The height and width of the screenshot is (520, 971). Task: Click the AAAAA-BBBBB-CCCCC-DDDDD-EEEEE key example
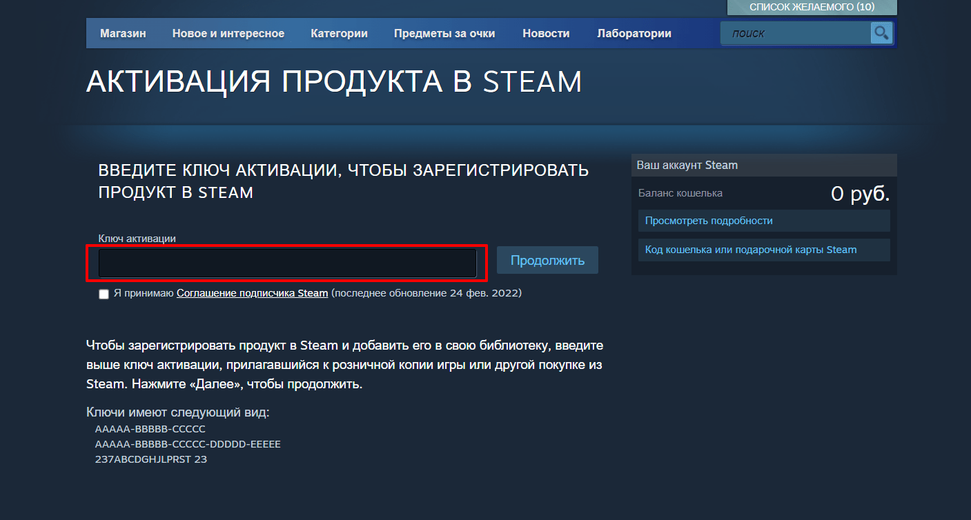click(188, 444)
